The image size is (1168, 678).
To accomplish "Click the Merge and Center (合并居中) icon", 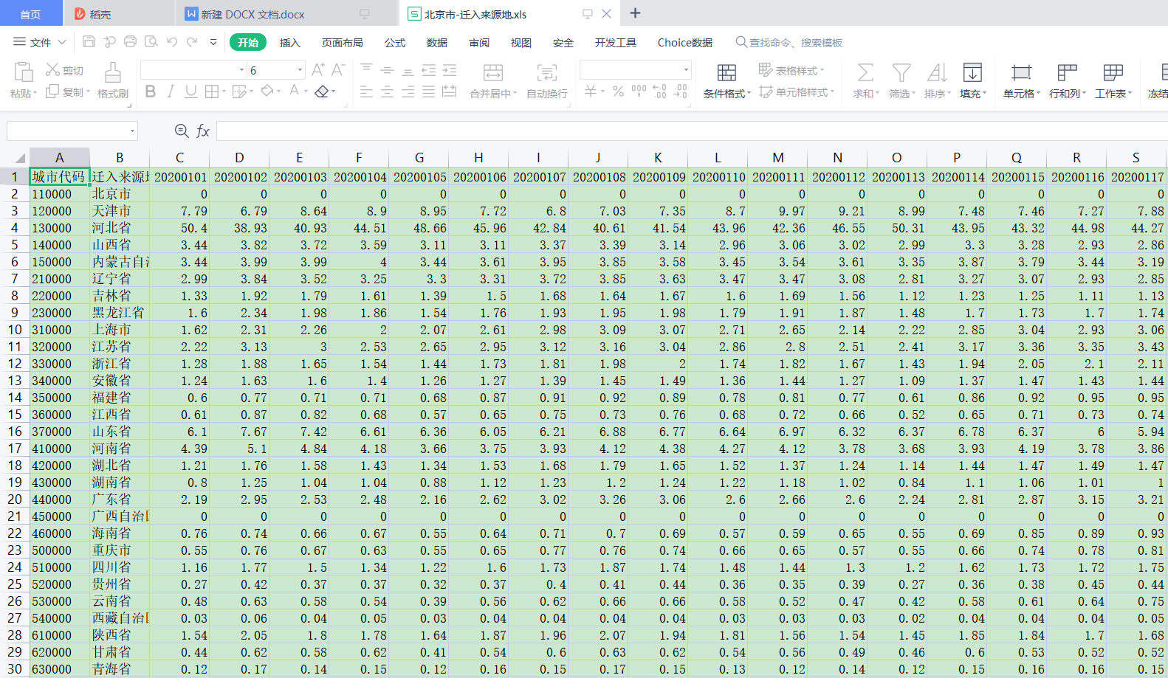I will click(x=492, y=73).
